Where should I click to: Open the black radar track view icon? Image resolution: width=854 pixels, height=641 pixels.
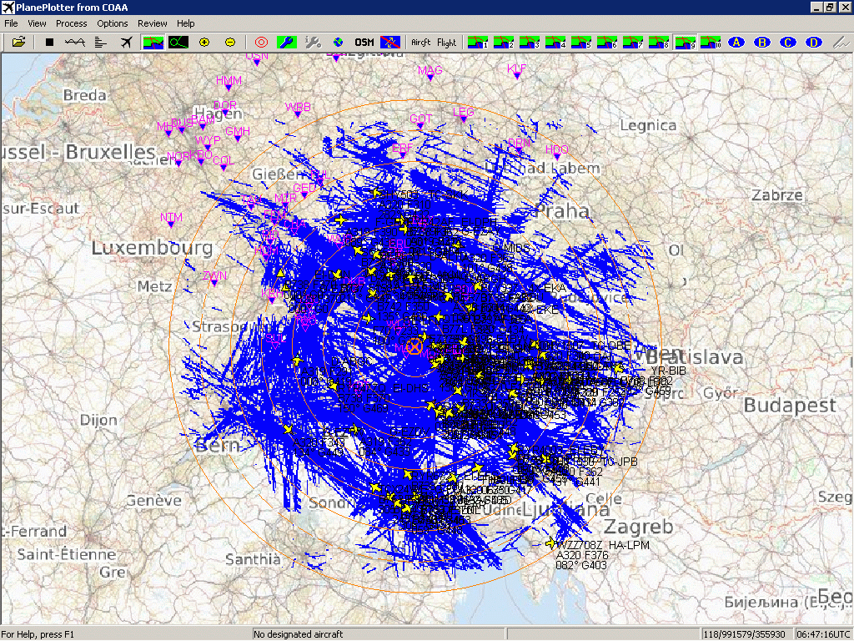(178, 42)
